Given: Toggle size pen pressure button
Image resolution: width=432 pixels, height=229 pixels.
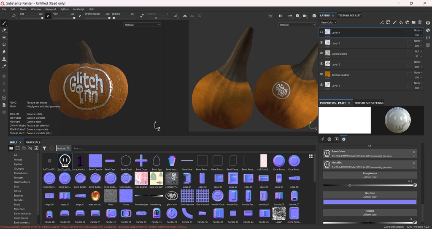Looking at the screenshot, I should pos(48,16).
